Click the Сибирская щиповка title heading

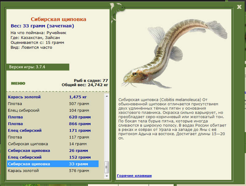58,19
